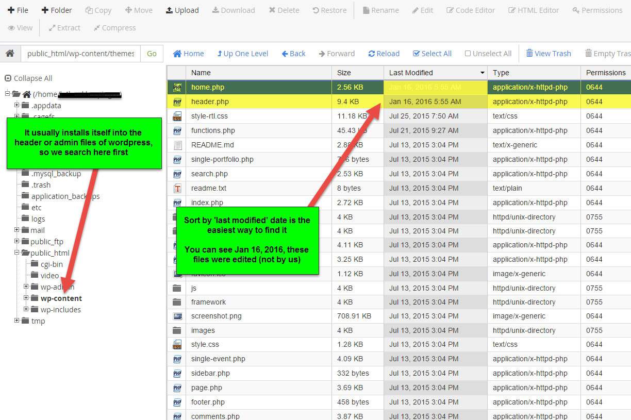Create a new Folder
631x420 pixels.
57,10
